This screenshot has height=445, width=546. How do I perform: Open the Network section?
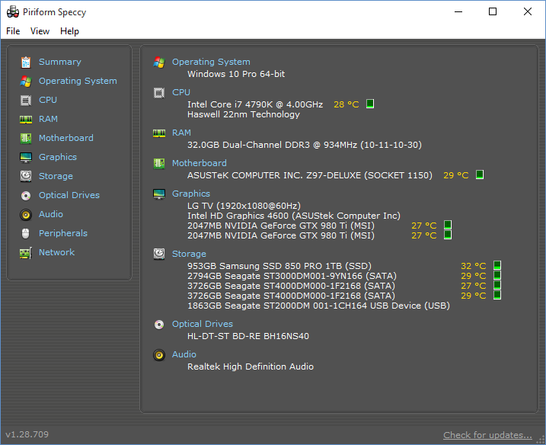tap(57, 252)
